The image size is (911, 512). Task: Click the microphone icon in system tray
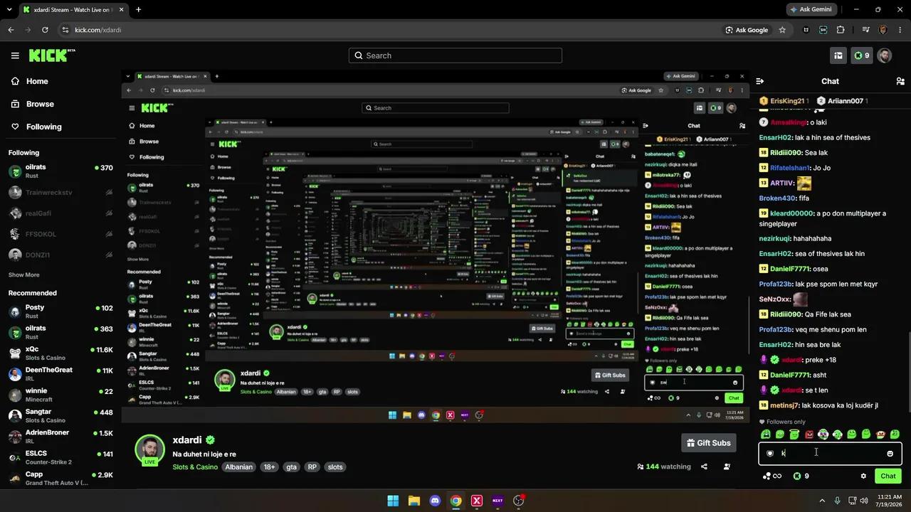(837, 501)
